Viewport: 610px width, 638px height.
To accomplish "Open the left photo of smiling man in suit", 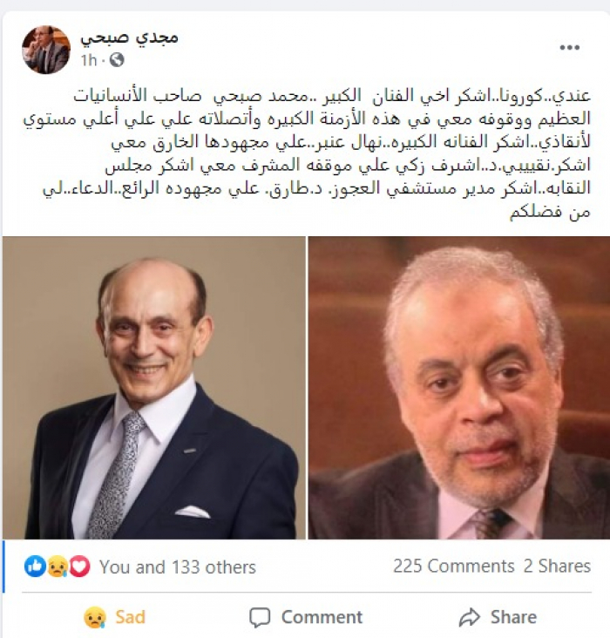I will (154, 388).
